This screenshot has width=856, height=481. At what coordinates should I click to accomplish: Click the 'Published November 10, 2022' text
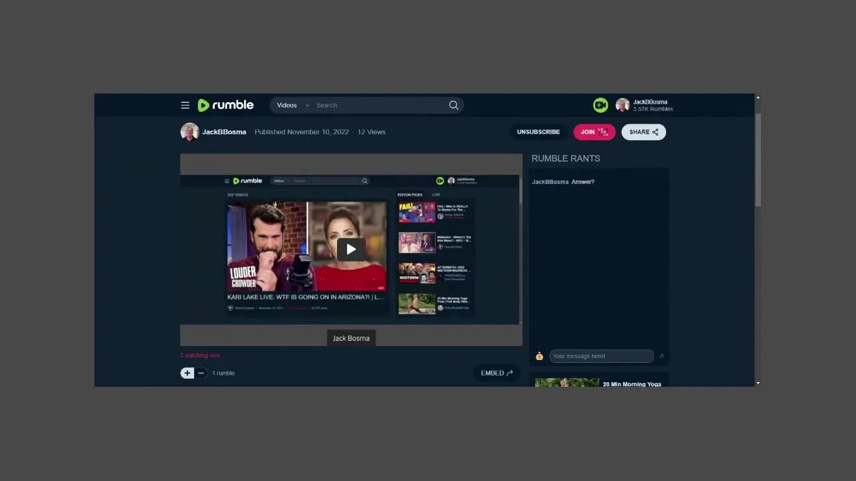click(x=302, y=132)
